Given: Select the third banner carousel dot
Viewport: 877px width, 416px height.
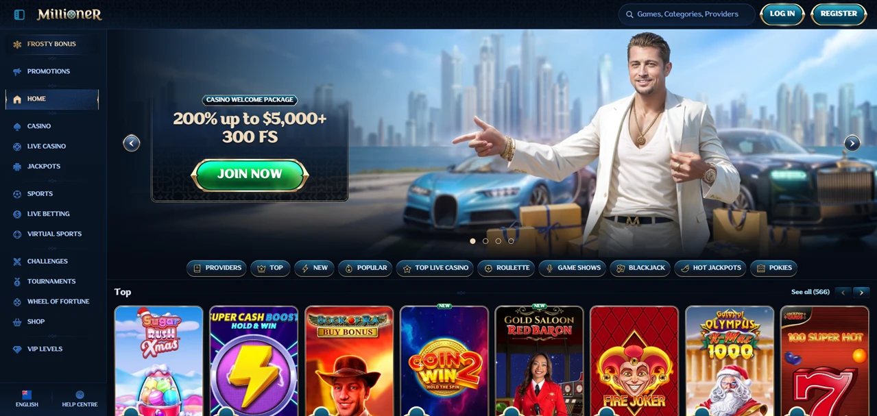Looking at the screenshot, I should click(x=498, y=241).
